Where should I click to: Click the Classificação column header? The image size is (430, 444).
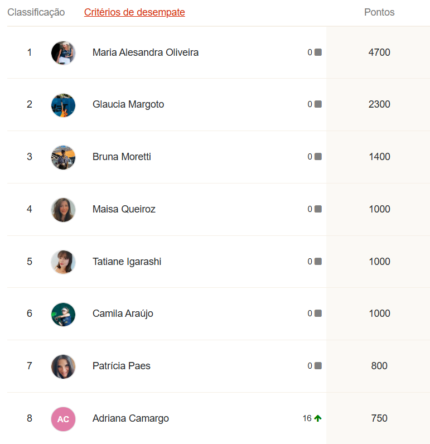coord(36,12)
